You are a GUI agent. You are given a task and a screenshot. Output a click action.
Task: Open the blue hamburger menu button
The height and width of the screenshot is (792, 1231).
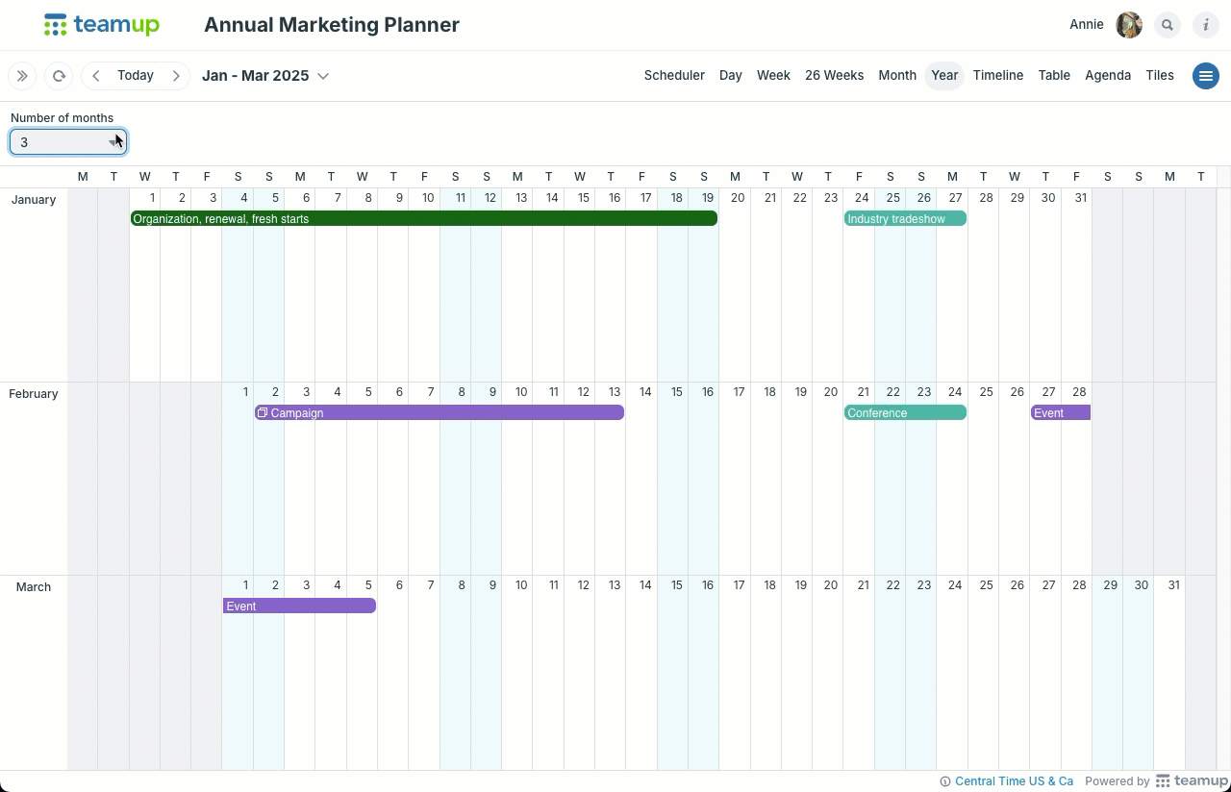pyautogui.click(x=1206, y=76)
